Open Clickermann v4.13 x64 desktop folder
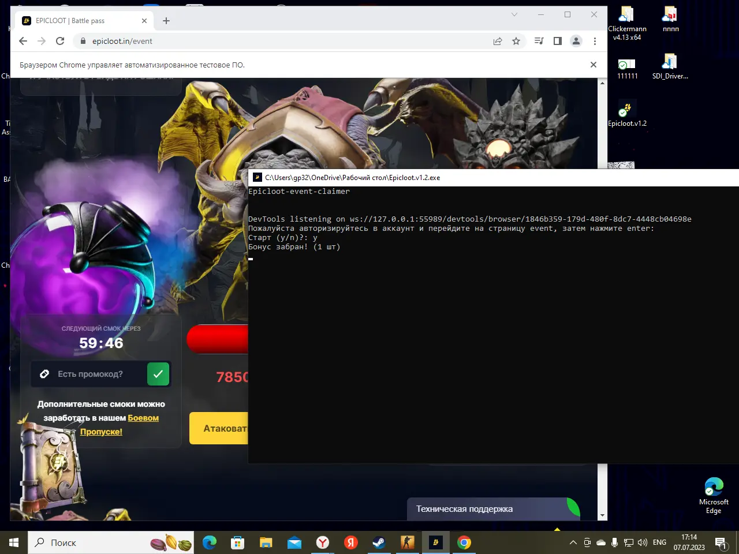The width and height of the screenshot is (739, 554). click(x=627, y=24)
